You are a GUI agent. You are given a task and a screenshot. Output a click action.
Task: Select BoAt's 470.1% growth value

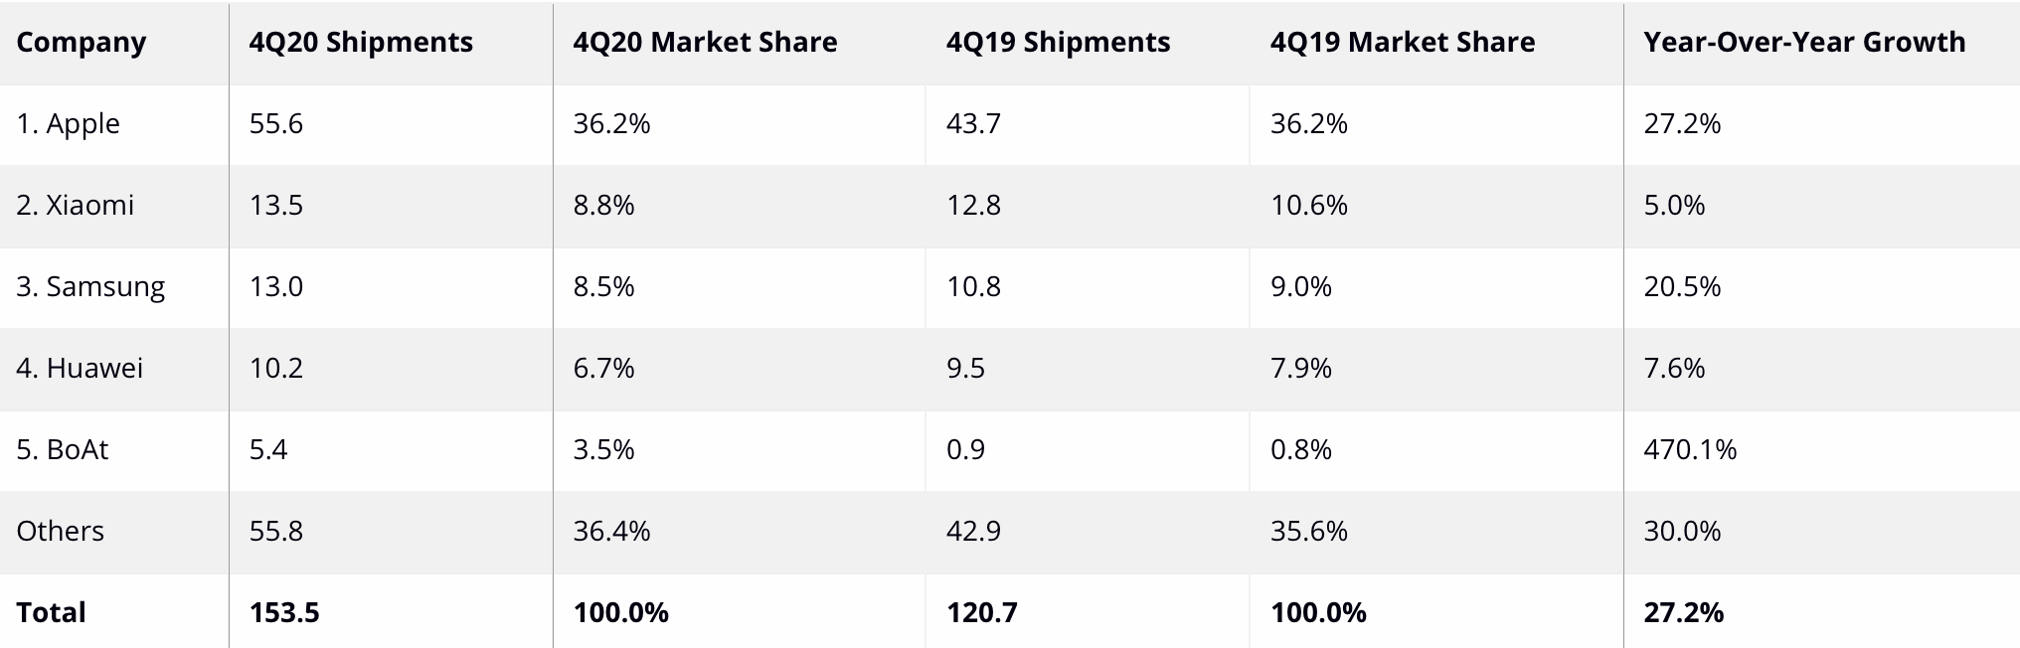pyautogui.click(x=1690, y=449)
